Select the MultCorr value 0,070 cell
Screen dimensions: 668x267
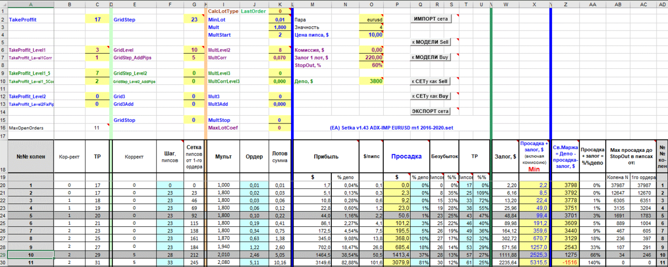tap(280, 58)
